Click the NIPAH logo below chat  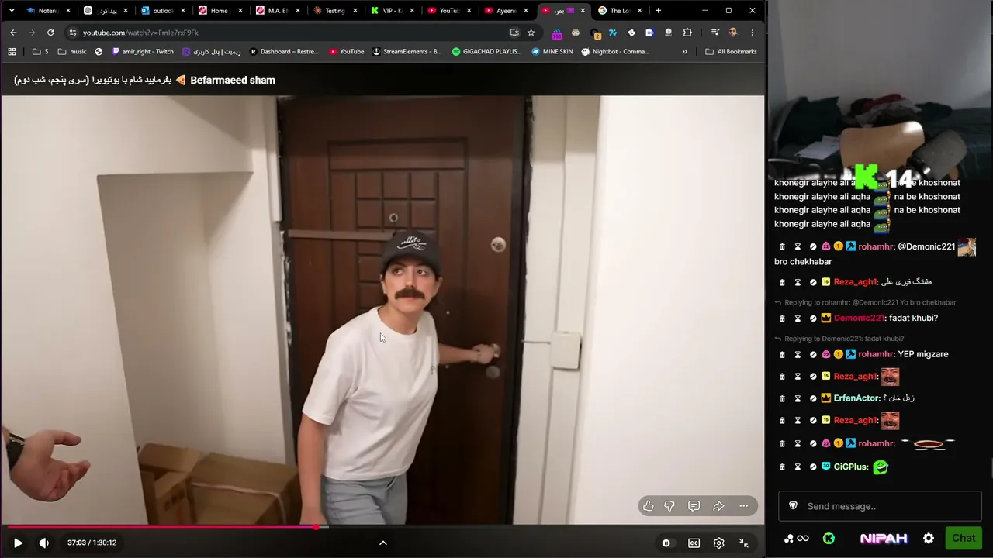(884, 539)
